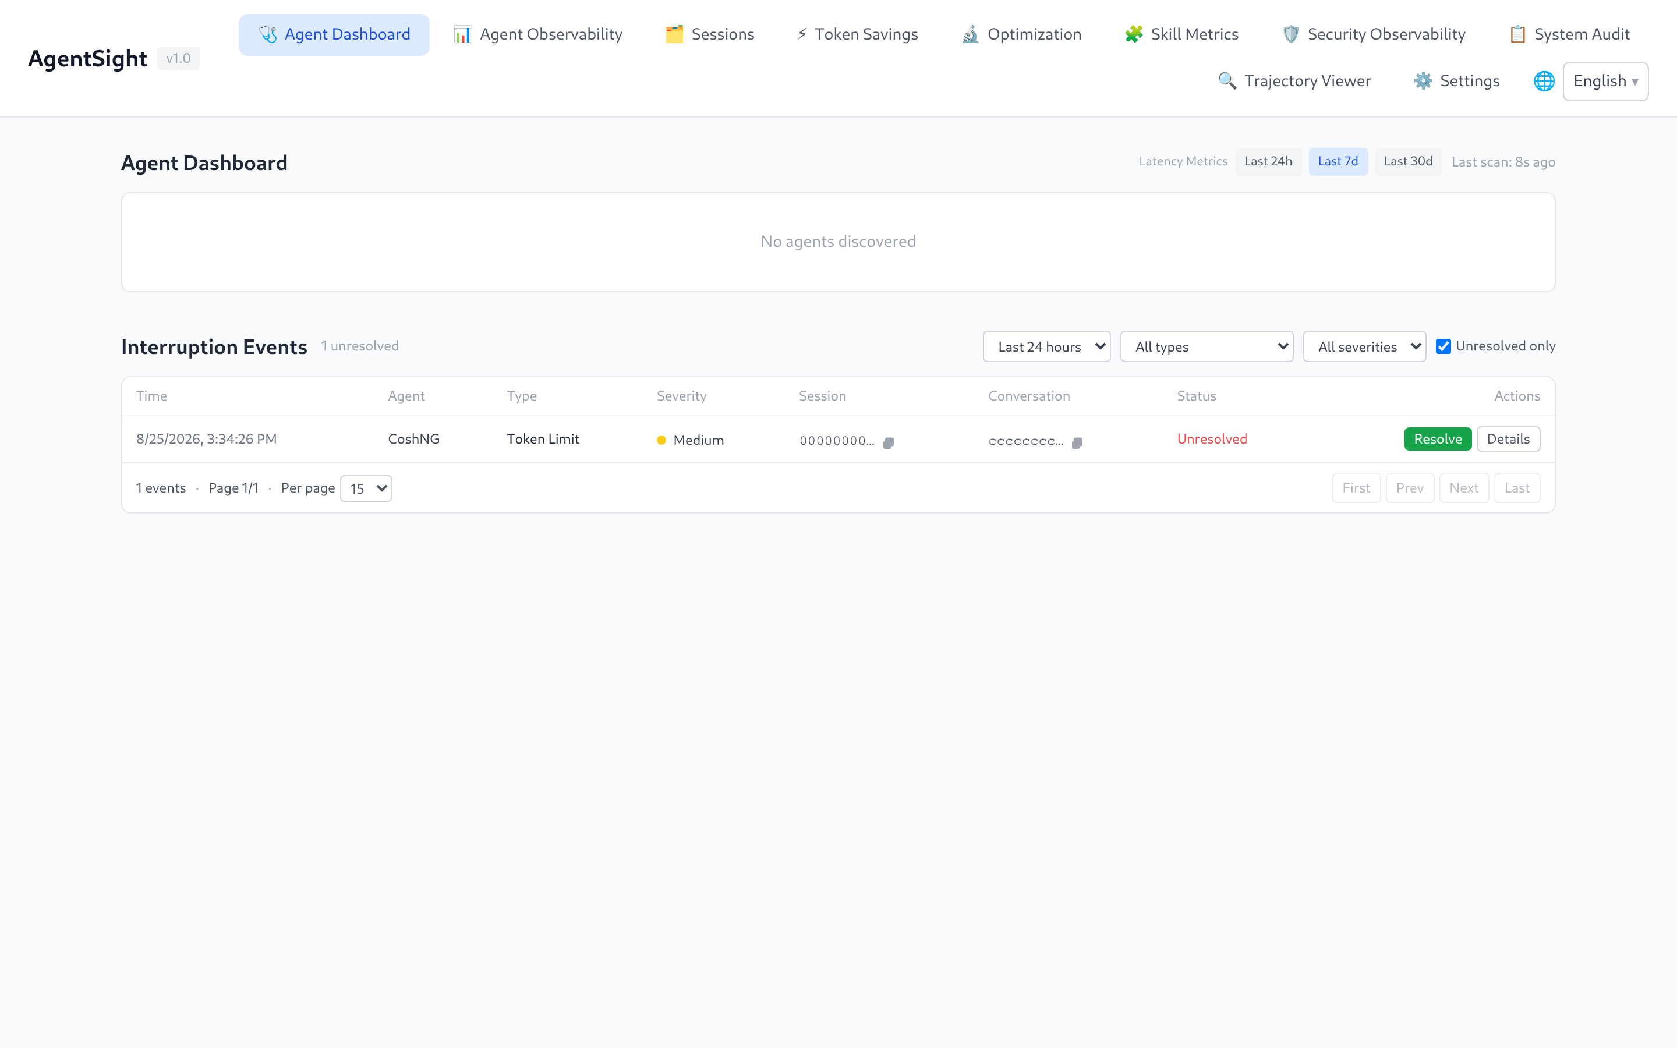Click the Status column header

[1196, 396]
